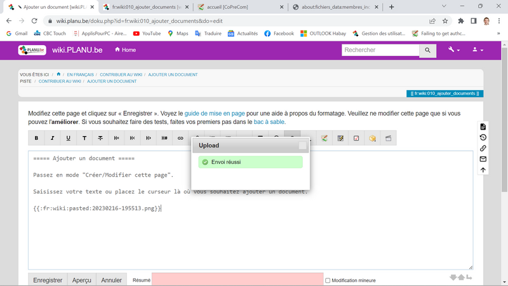Toggle bold formatting in the editor toolbar
Image resolution: width=508 pixels, height=286 pixels.
(36, 138)
